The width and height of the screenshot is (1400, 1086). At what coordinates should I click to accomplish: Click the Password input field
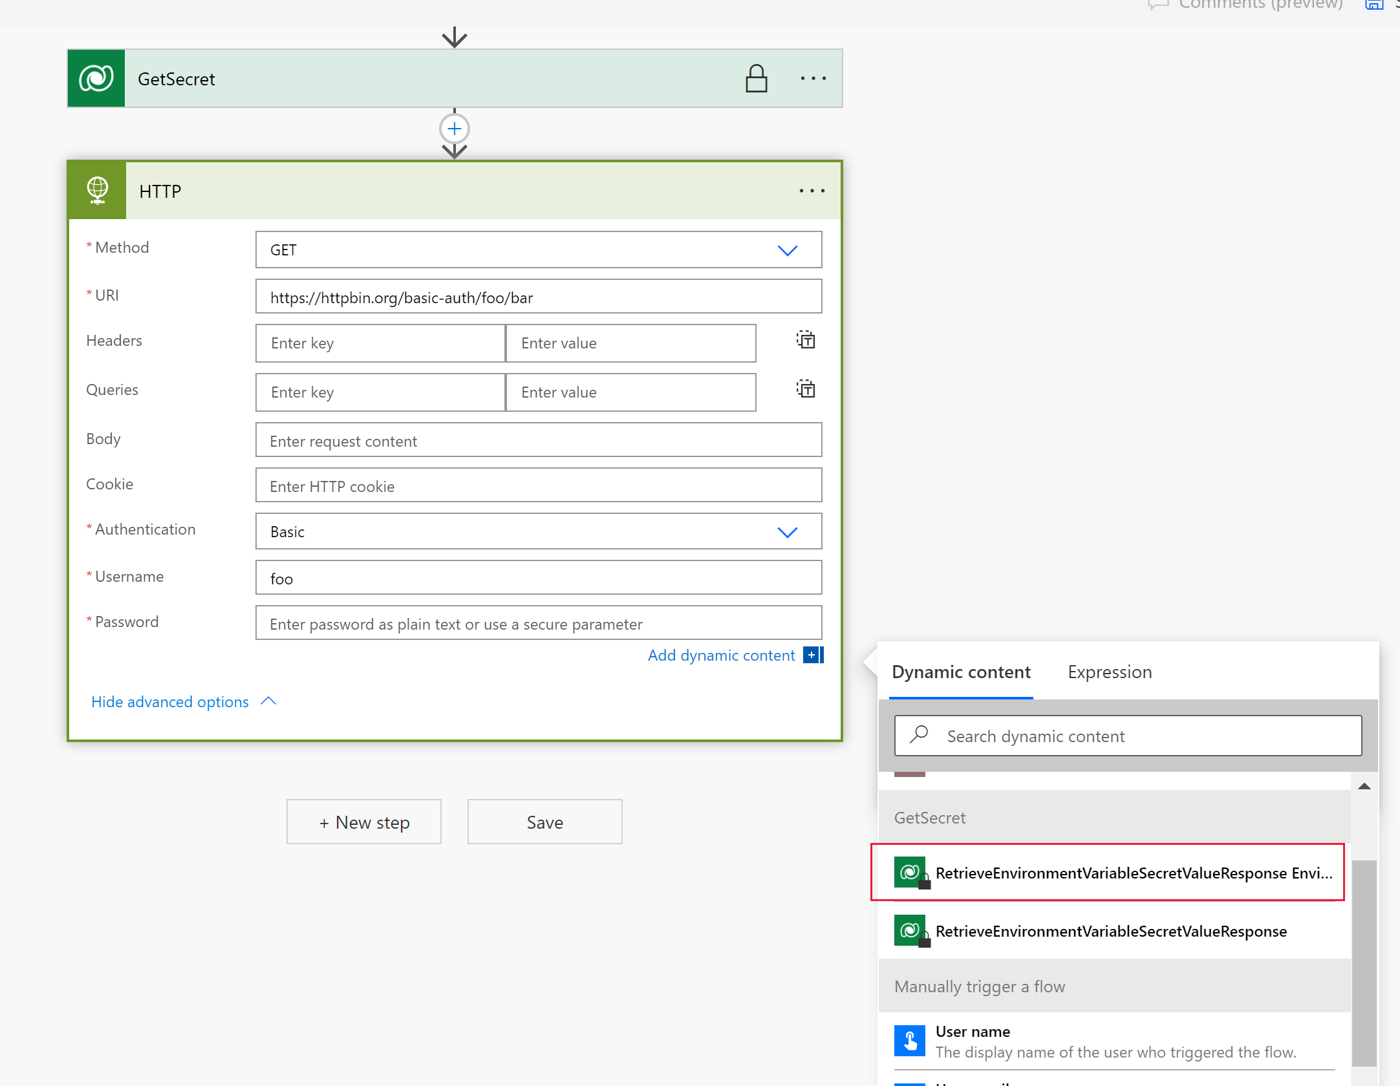[537, 623]
